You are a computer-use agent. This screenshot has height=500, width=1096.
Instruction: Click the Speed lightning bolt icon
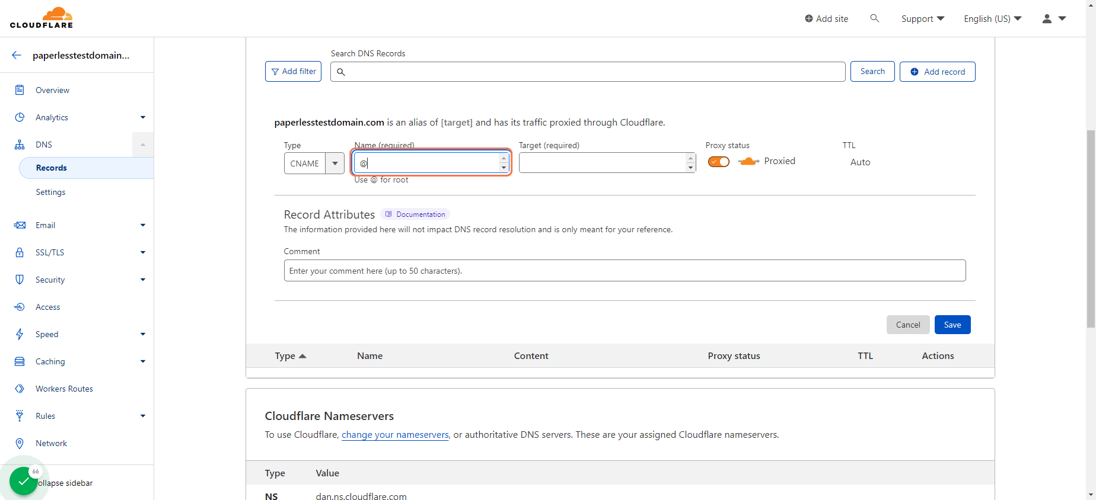20,334
